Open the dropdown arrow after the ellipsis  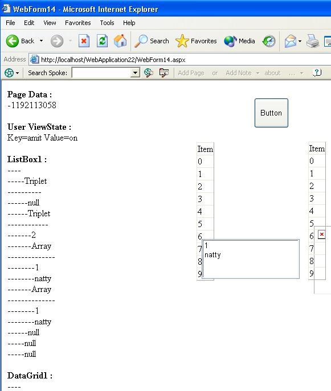301,73
